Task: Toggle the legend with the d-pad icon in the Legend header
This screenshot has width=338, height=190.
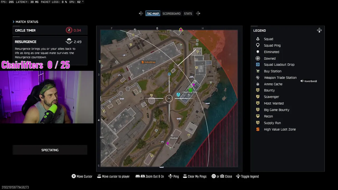Action: click(x=319, y=30)
